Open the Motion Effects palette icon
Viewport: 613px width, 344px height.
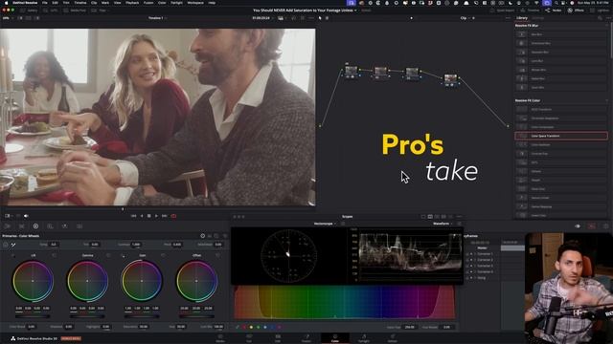click(79, 226)
